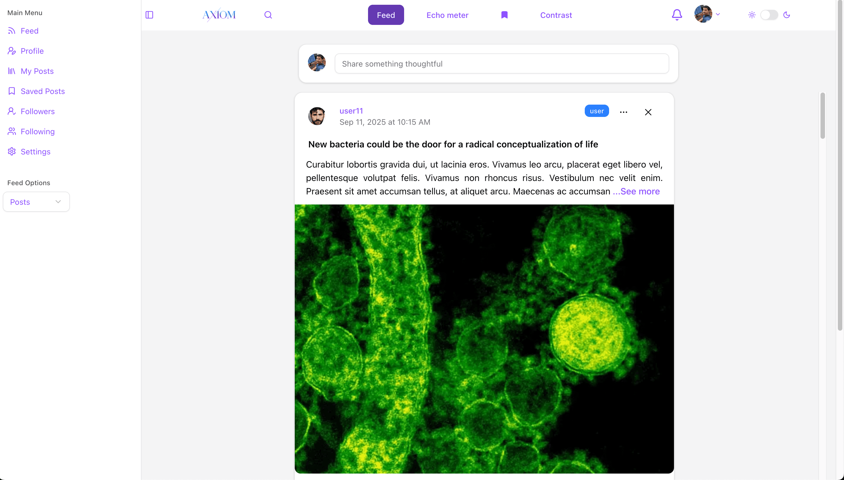The width and height of the screenshot is (844, 480).
Task: Click the Share something thoughtful field
Action: tap(501, 63)
